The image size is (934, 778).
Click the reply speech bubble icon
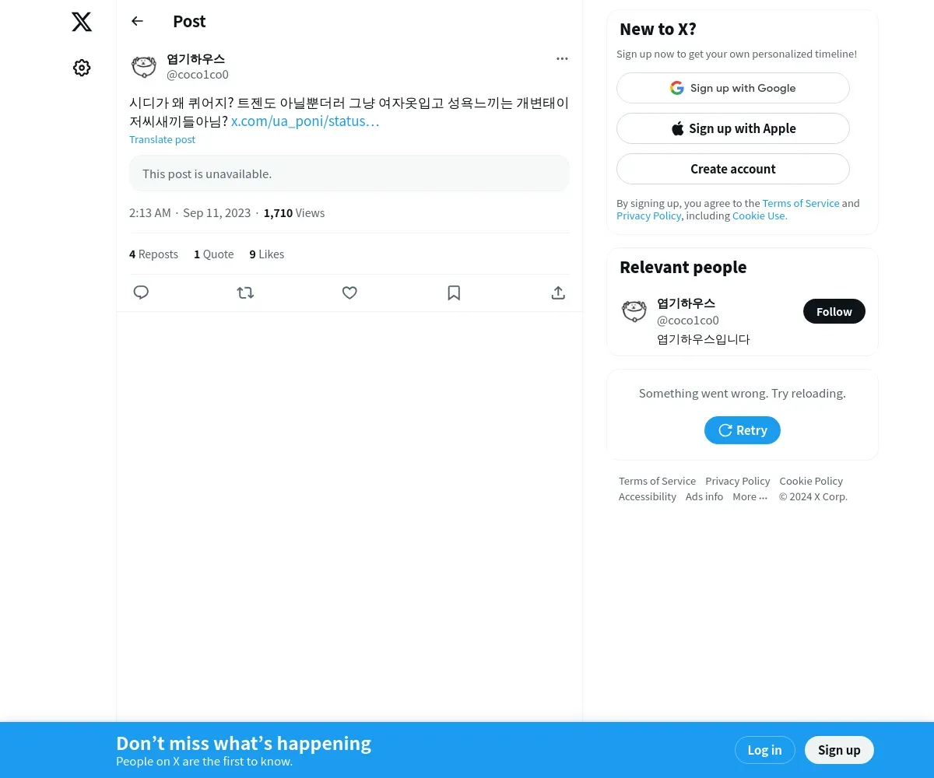coord(141,293)
